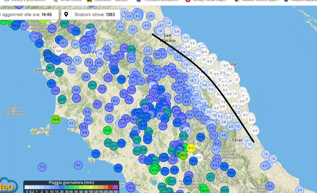Viewport: 317px width, 193px height.
Task: Select the 29.8 mm teal station marker
Action: tap(131, 49)
